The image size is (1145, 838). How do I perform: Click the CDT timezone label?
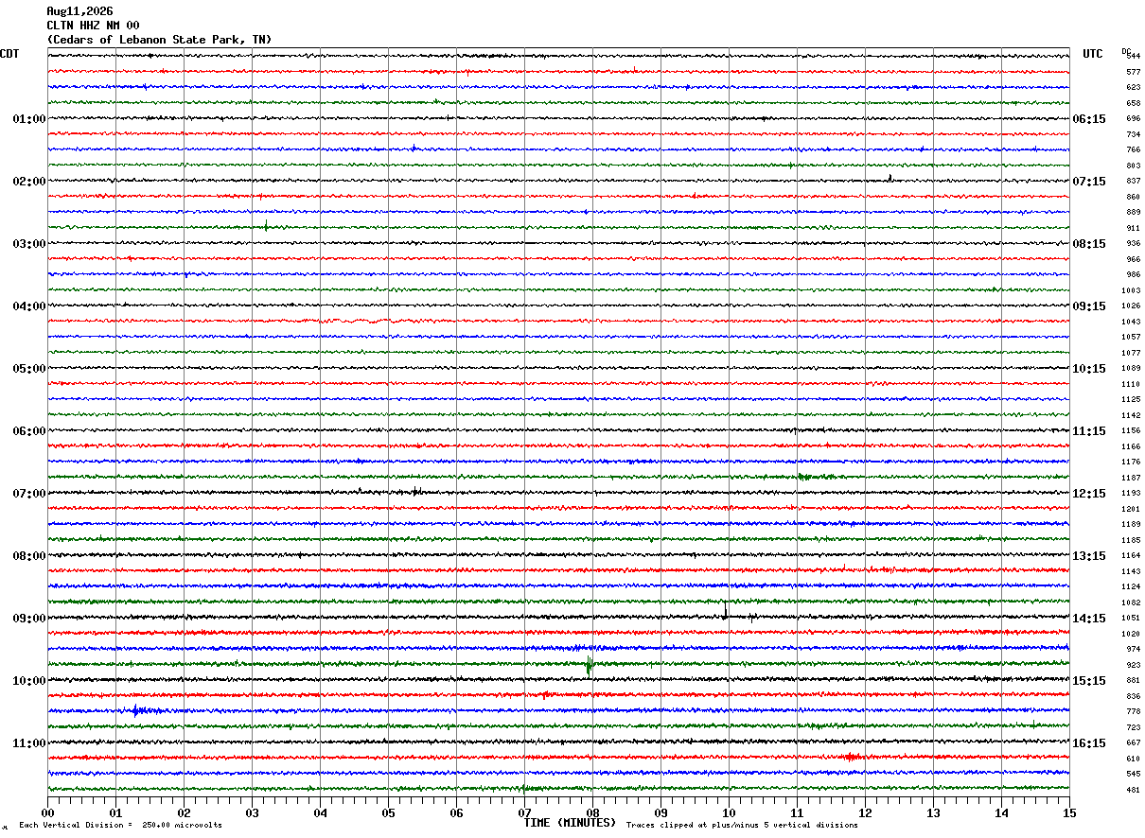coord(9,54)
